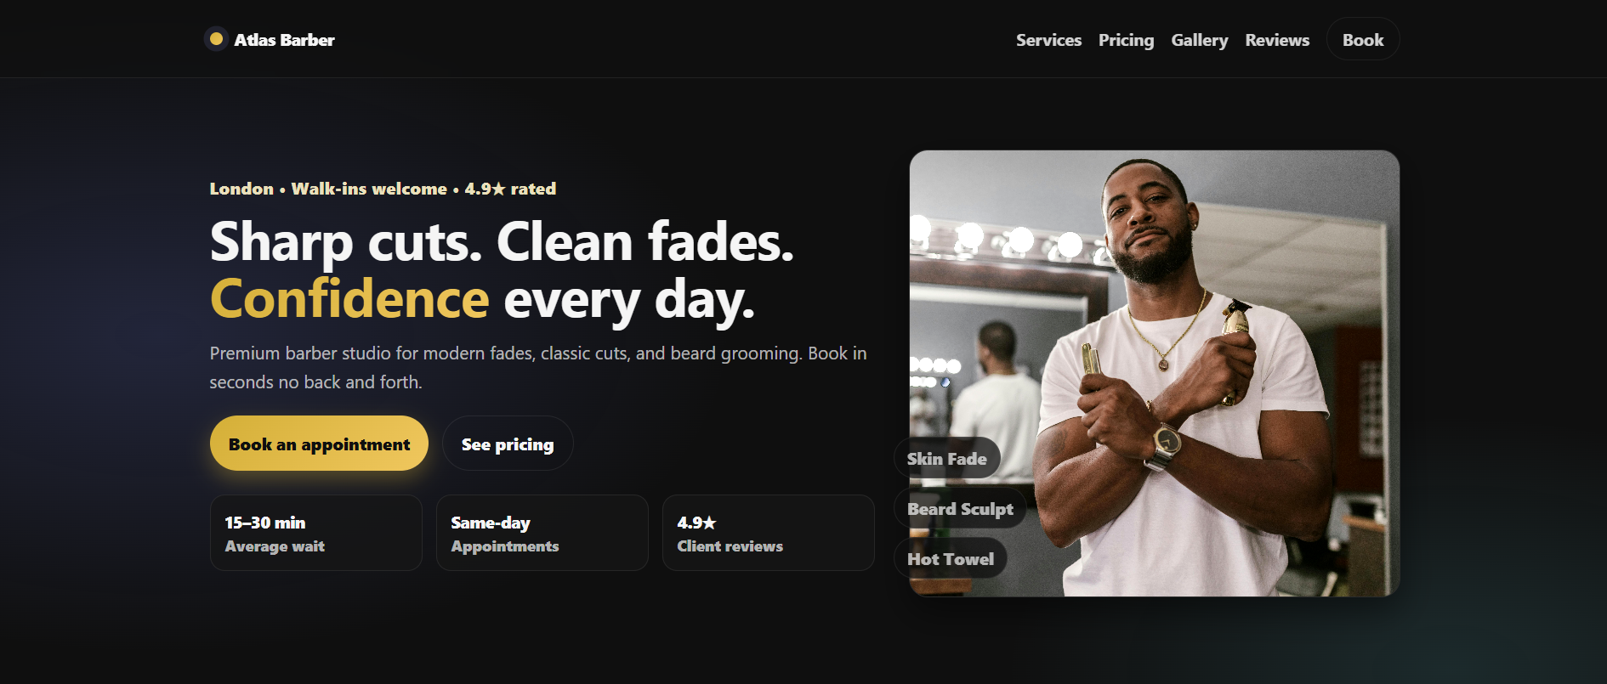
Task: Select the 4.9★ Client reviews card
Action: tap(768, 533)
